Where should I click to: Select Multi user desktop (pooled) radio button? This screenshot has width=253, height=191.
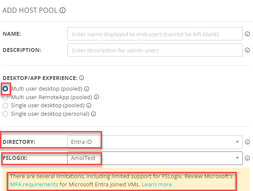(x=6, y=88)
